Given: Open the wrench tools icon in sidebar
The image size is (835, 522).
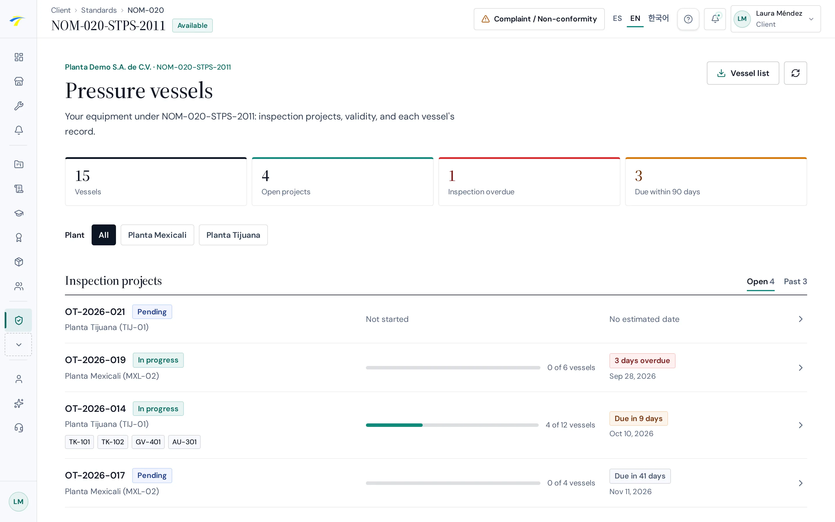Looking at the screenshot, I should tap(19, 106).
